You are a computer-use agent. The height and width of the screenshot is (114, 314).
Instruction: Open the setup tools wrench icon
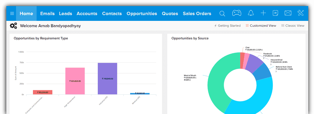point(301,13)
